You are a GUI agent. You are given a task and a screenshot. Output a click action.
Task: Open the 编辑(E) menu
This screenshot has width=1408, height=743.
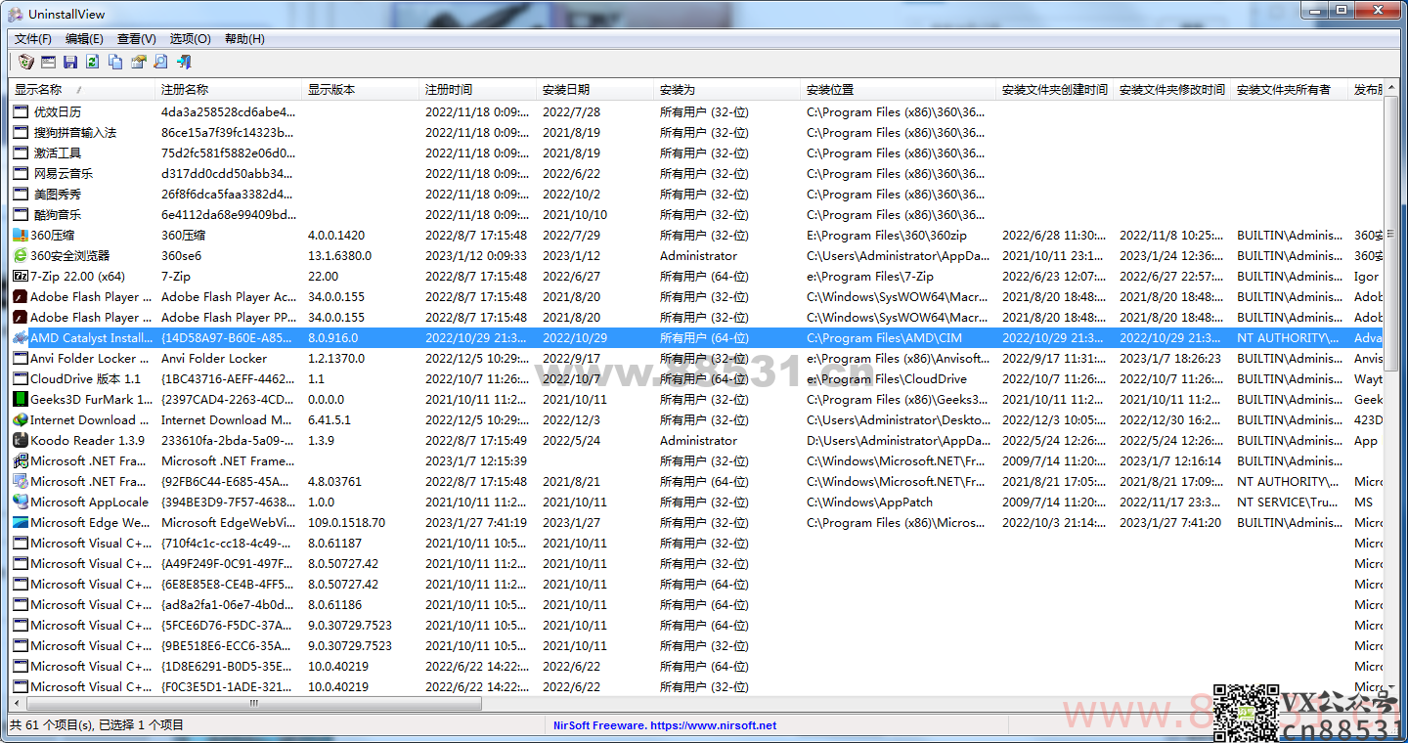click(84, 39)
